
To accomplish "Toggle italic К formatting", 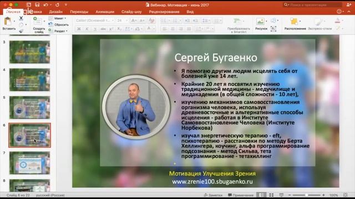I will [x=87, y=29].
